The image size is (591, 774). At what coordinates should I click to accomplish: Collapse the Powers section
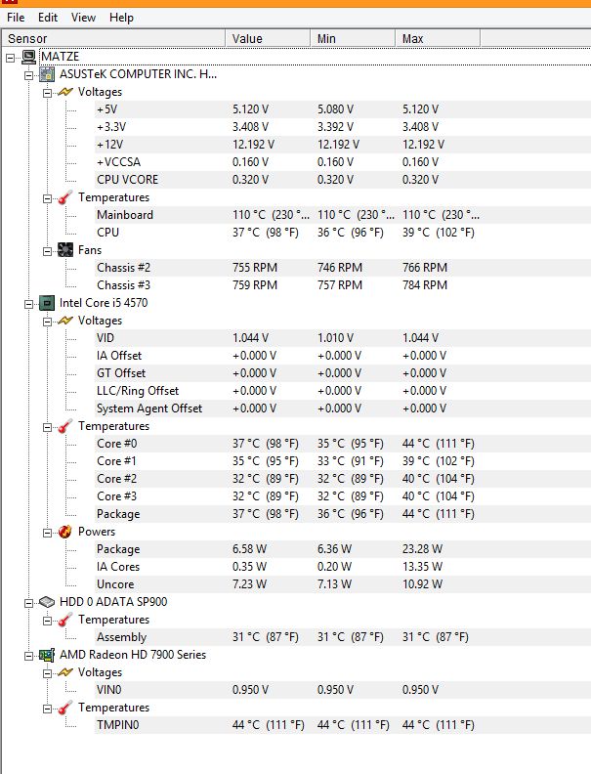point(47,534)
